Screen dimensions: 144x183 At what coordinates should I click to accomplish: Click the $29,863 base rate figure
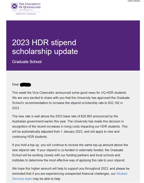(x=86, y=116)
